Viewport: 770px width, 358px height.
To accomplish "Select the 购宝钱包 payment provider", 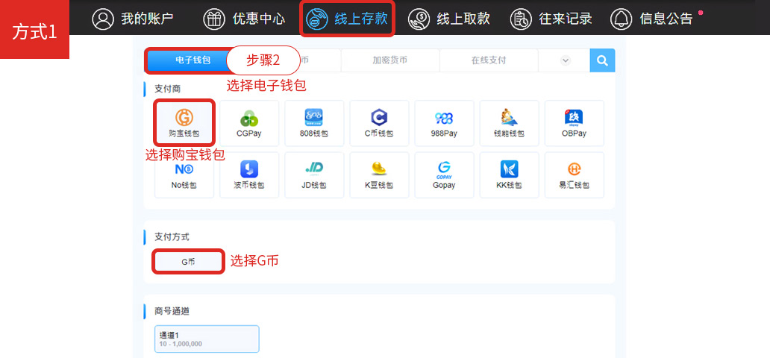I will pos(184,123).
